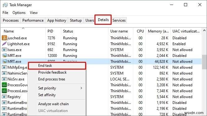Click the LOCAL SE... user name cell

click(x=120, y=79)
